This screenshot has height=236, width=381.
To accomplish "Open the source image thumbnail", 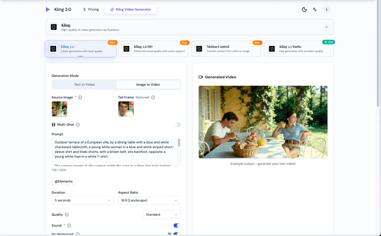I will [60, 109].
